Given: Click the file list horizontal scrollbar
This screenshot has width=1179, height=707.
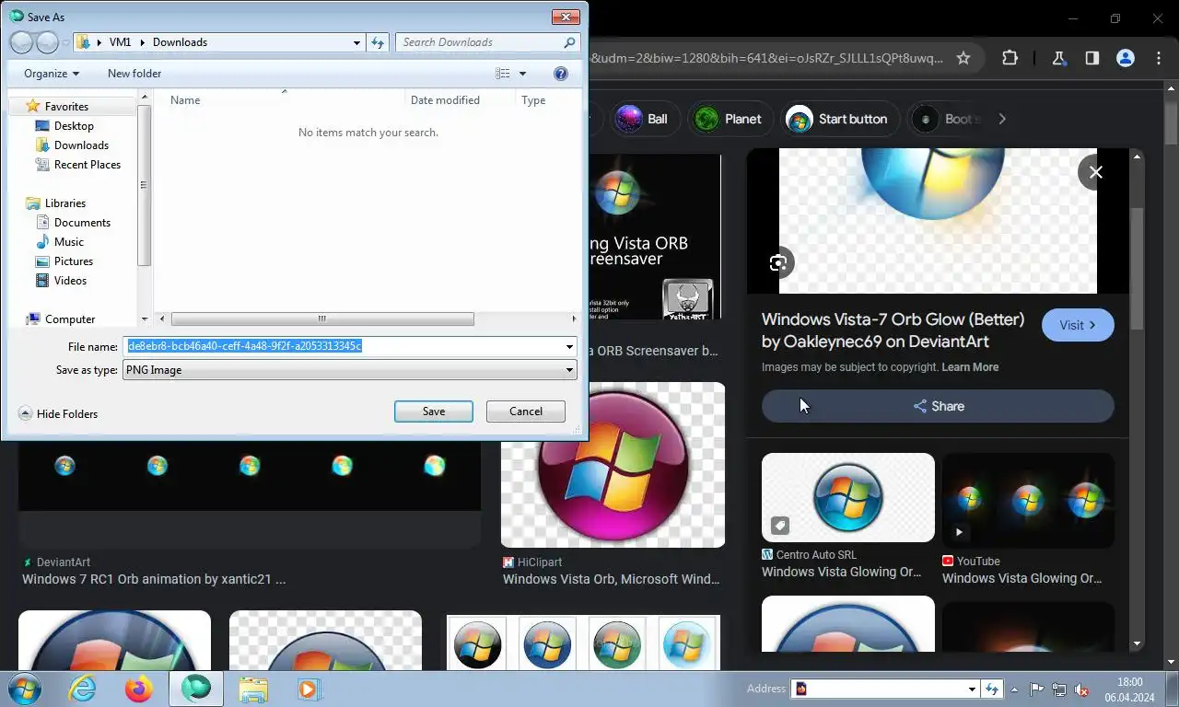Looking at the screenshot, I should (x=322, y=319).
